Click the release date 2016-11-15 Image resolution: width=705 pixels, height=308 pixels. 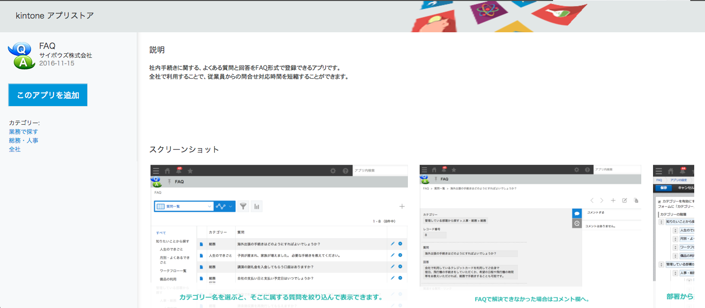pos(57,63)
